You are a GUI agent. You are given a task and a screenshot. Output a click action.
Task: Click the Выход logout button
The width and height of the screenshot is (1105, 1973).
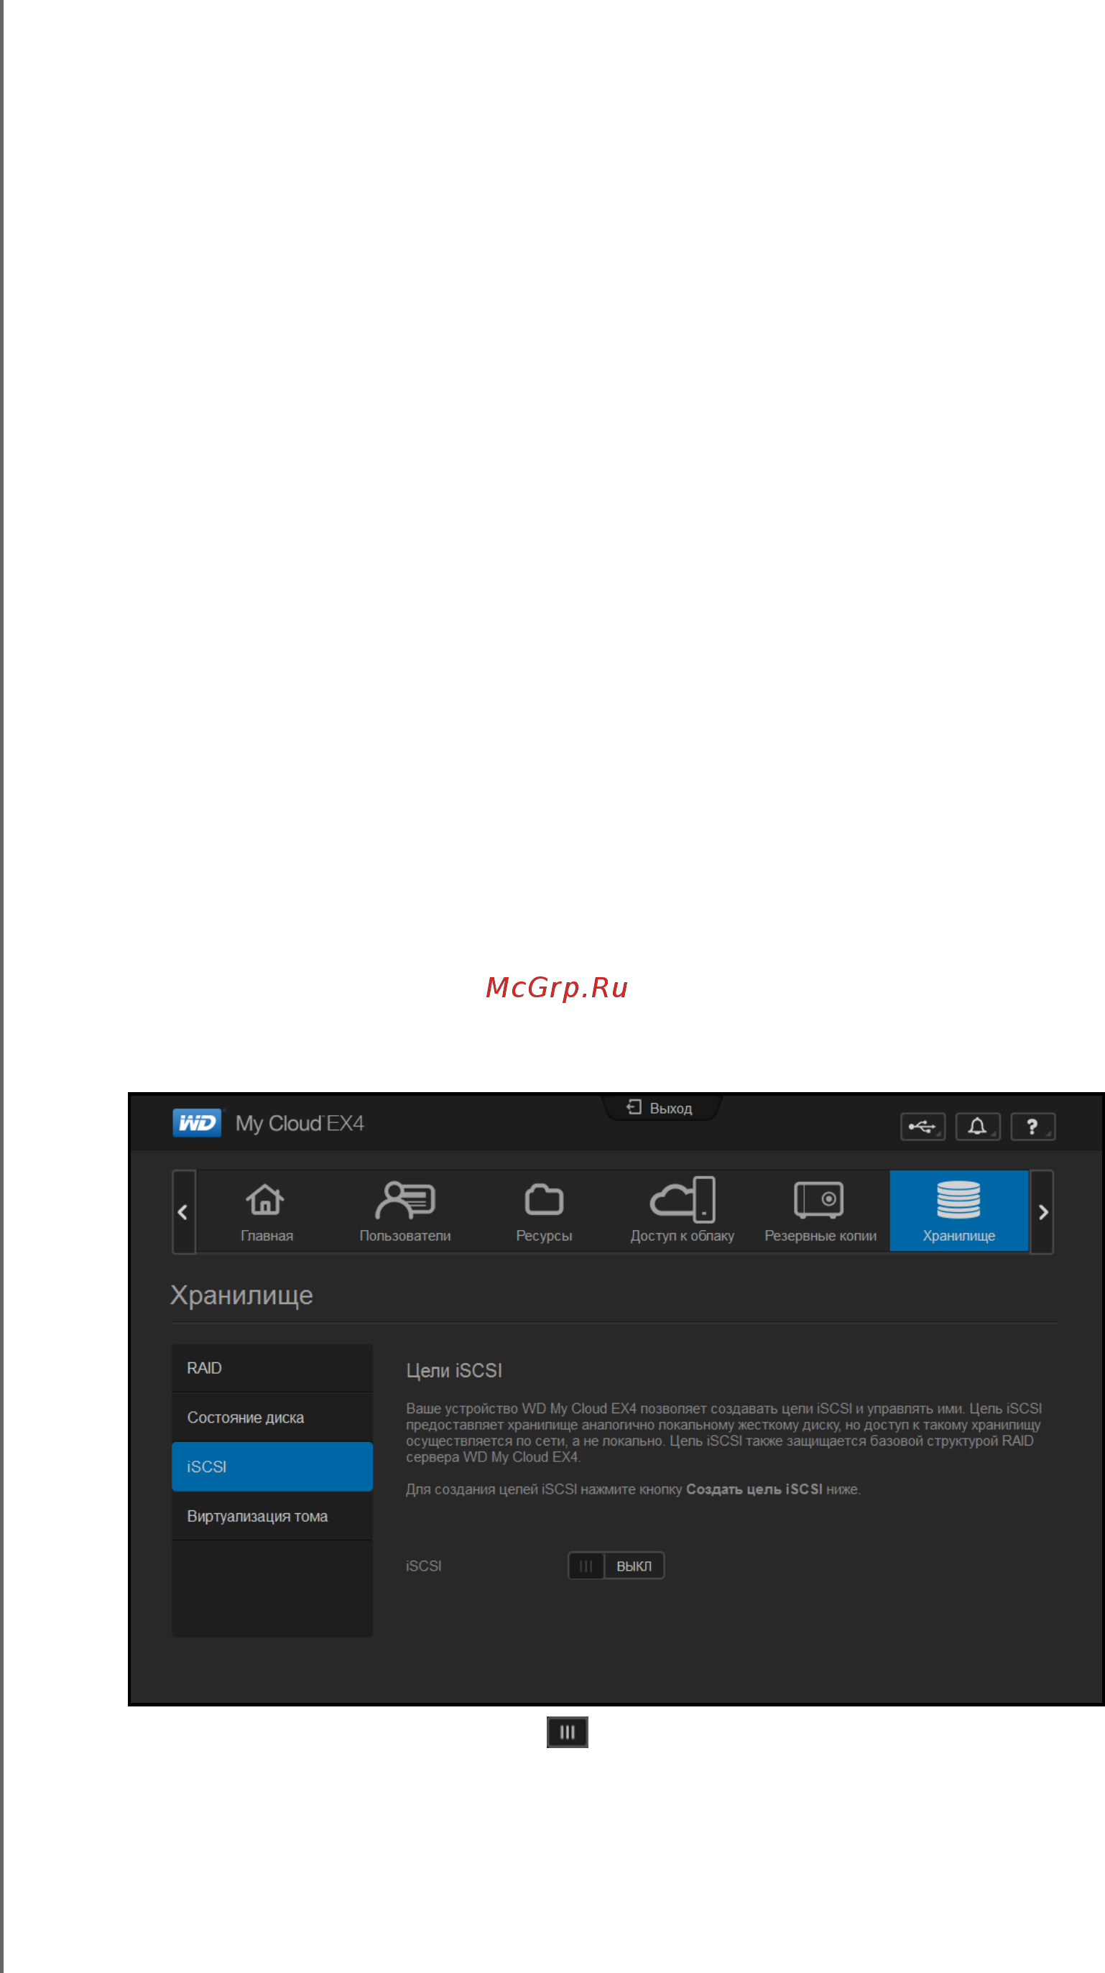click(661, 1107)
